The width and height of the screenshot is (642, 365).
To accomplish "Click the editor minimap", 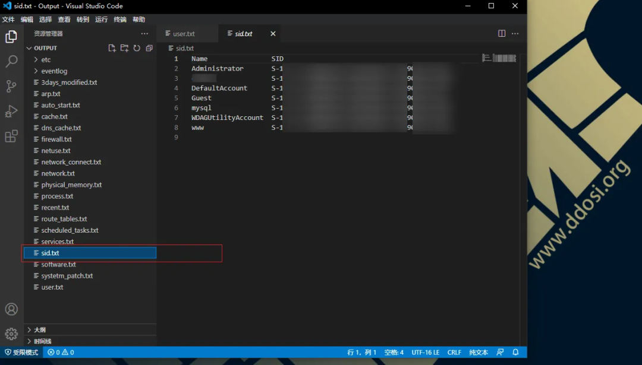I will coord(499,58).
